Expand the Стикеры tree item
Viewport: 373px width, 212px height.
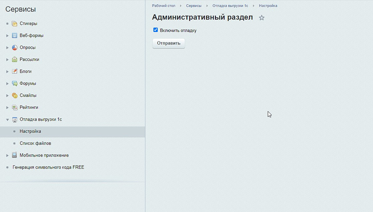[7, 23]
